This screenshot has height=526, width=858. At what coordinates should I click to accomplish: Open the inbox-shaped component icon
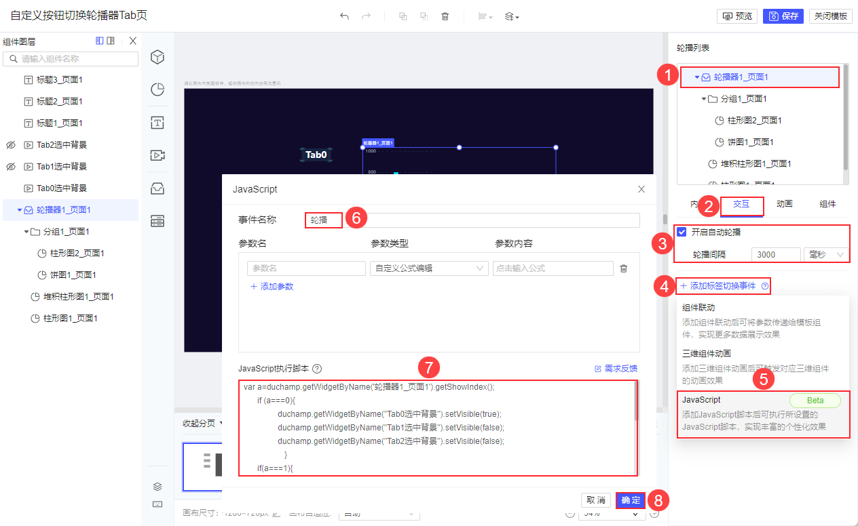157,188
